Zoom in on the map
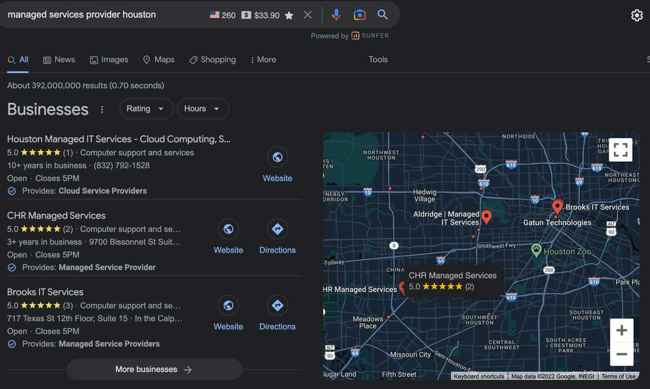Viewport: 650px width, 389px height. (621, 330)
